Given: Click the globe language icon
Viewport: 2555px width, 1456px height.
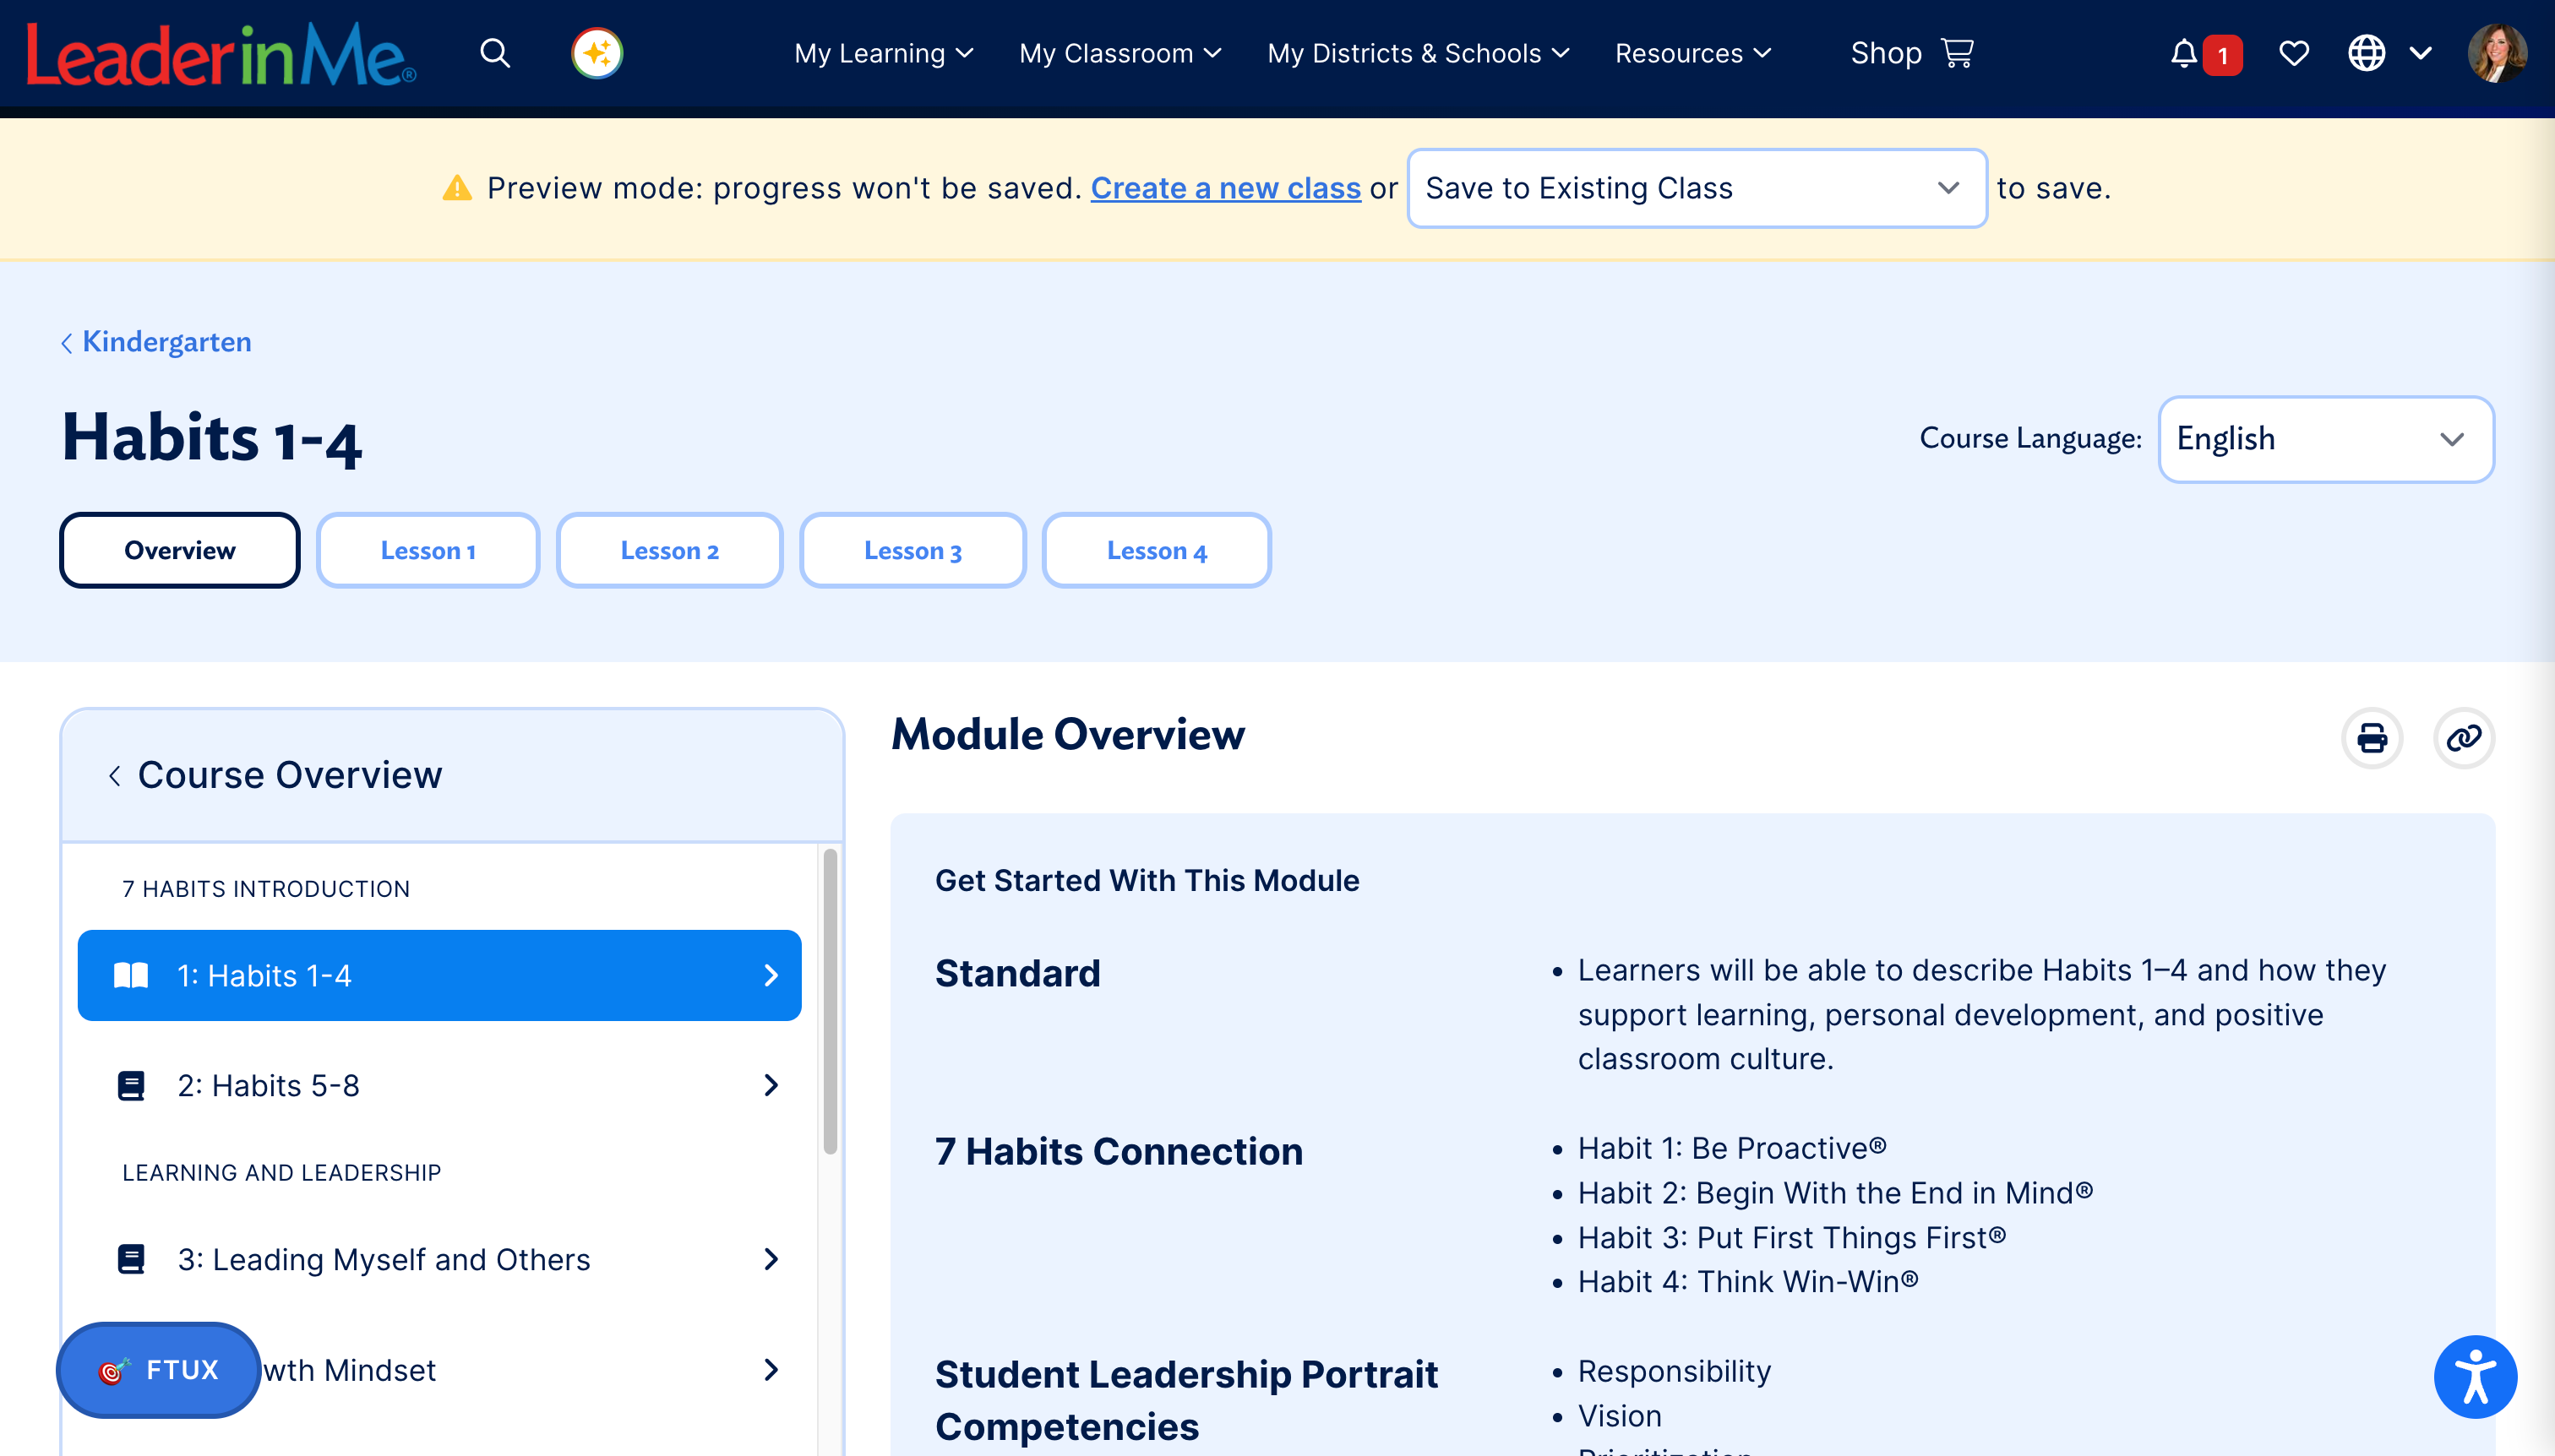Looking at the screenshot, I should pos(2366,53).
